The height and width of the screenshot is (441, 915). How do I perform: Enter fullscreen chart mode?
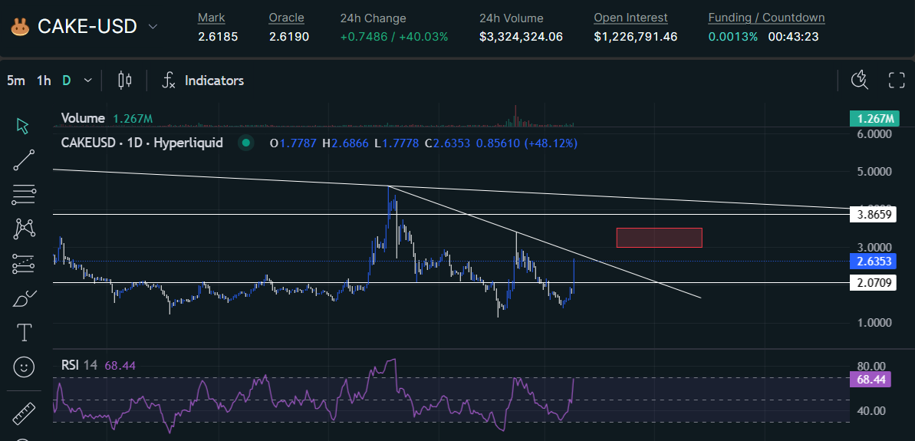(x=897, y=80)
